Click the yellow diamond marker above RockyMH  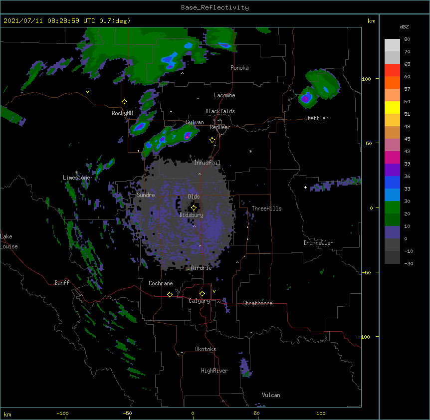(125, 102)
